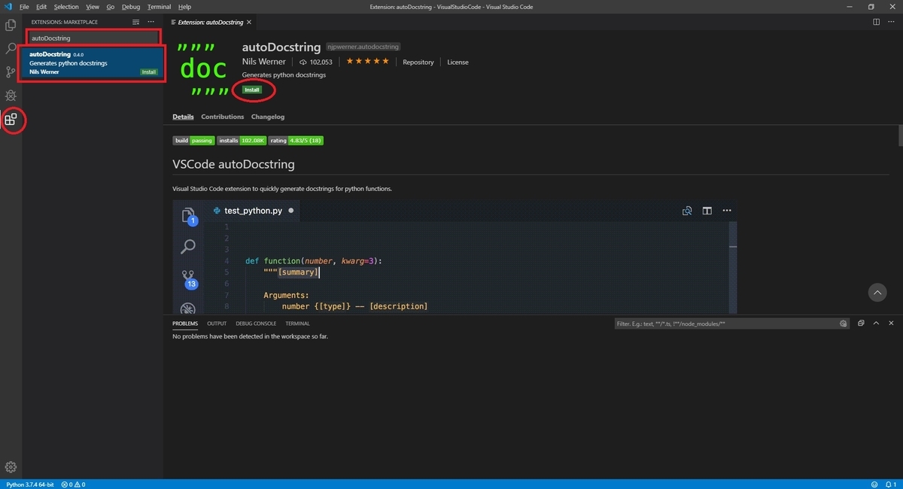Click the njpwerner.autodocstring identifier
The image size is (903, 489).
click(363, 47)
